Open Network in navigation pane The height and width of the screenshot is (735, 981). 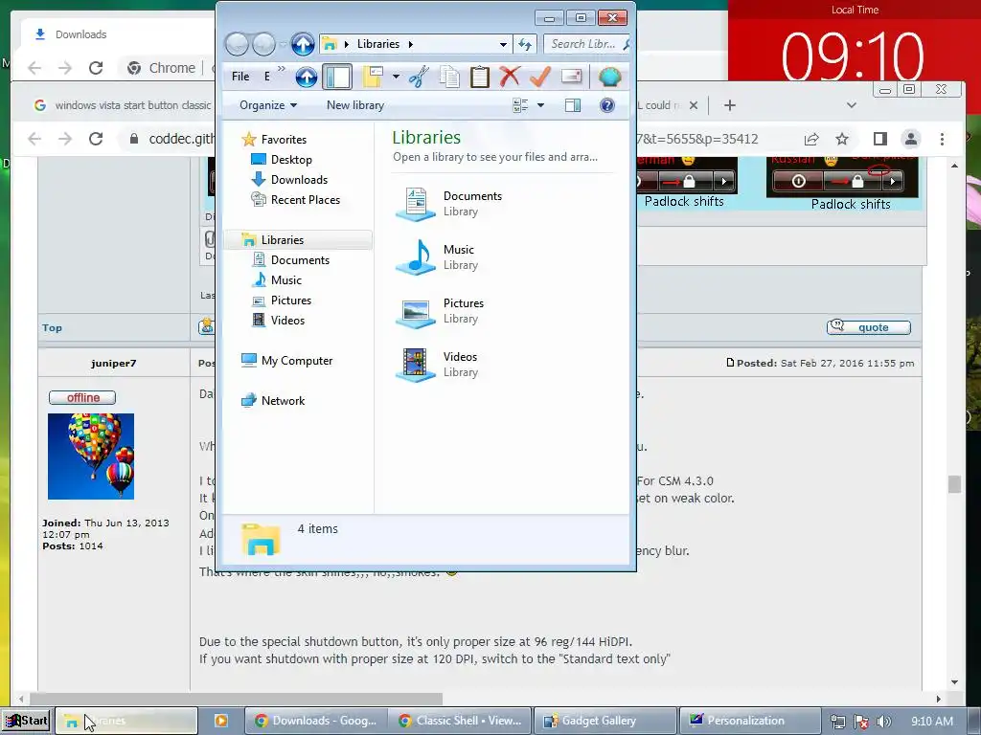click(273, 401)
